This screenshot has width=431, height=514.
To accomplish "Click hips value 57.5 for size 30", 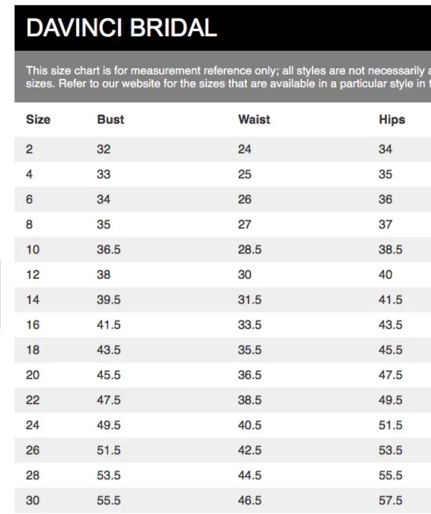I will tap(391, 500).
